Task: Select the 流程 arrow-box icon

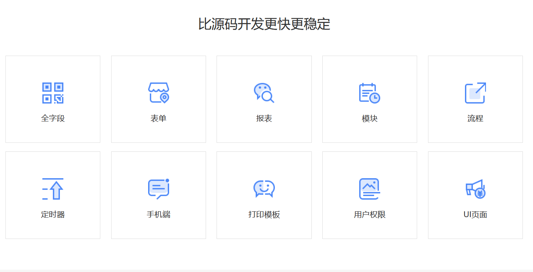Action: [475, 93]
